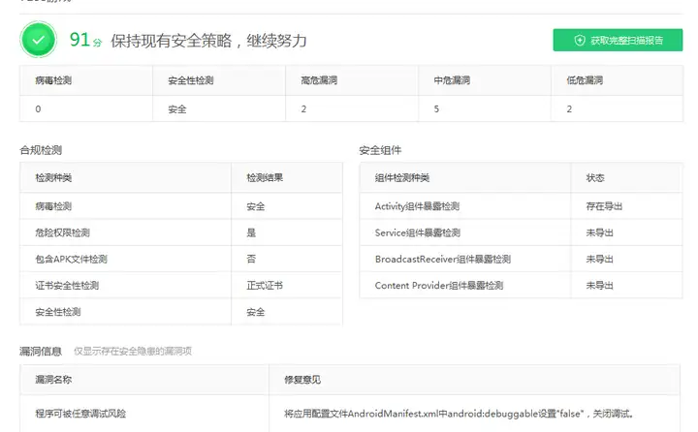
Task: Open the 合规检测 section heading
Action: coord(42,150)
